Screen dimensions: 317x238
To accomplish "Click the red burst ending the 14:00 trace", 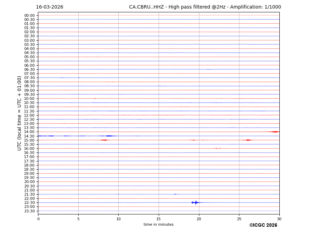I will pyautogui.click(x=274, y=132).
